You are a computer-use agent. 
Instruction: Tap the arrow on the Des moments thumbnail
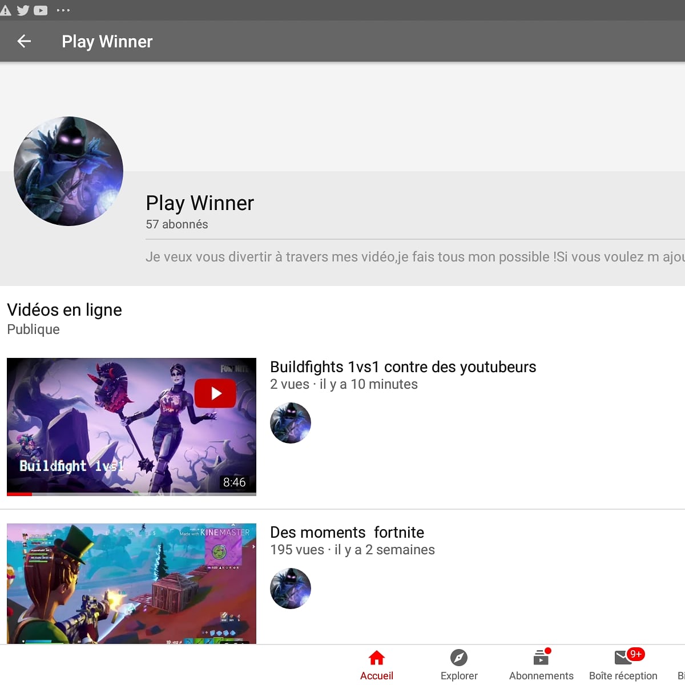[253, 546]
